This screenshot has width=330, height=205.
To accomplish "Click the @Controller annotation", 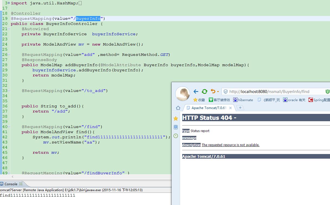I will point(26,13).
